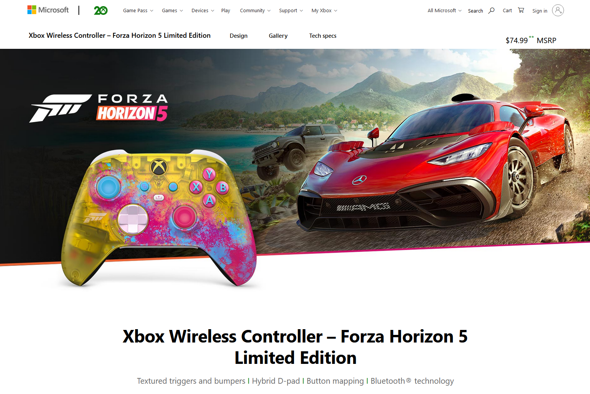Open the shopping cart icon
This screenshot has width=590, height=394.
pyautogui.click(x=521, y=10)
